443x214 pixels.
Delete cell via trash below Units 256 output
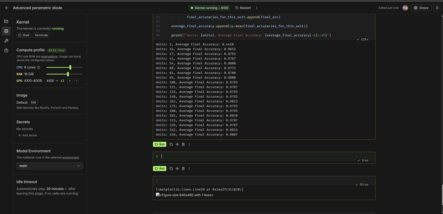point(183,144)
